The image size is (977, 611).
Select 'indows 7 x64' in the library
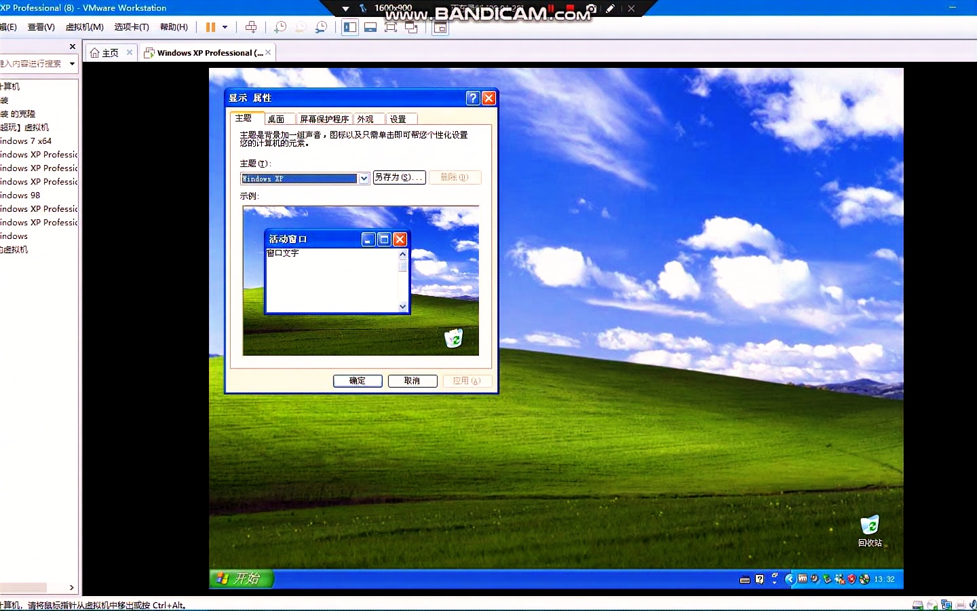(x=26, y=141)
